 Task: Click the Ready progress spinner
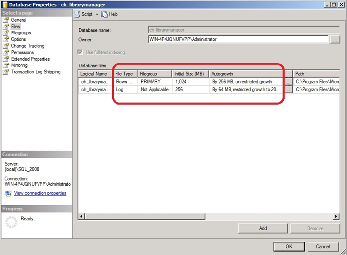(x=11, y=222)
